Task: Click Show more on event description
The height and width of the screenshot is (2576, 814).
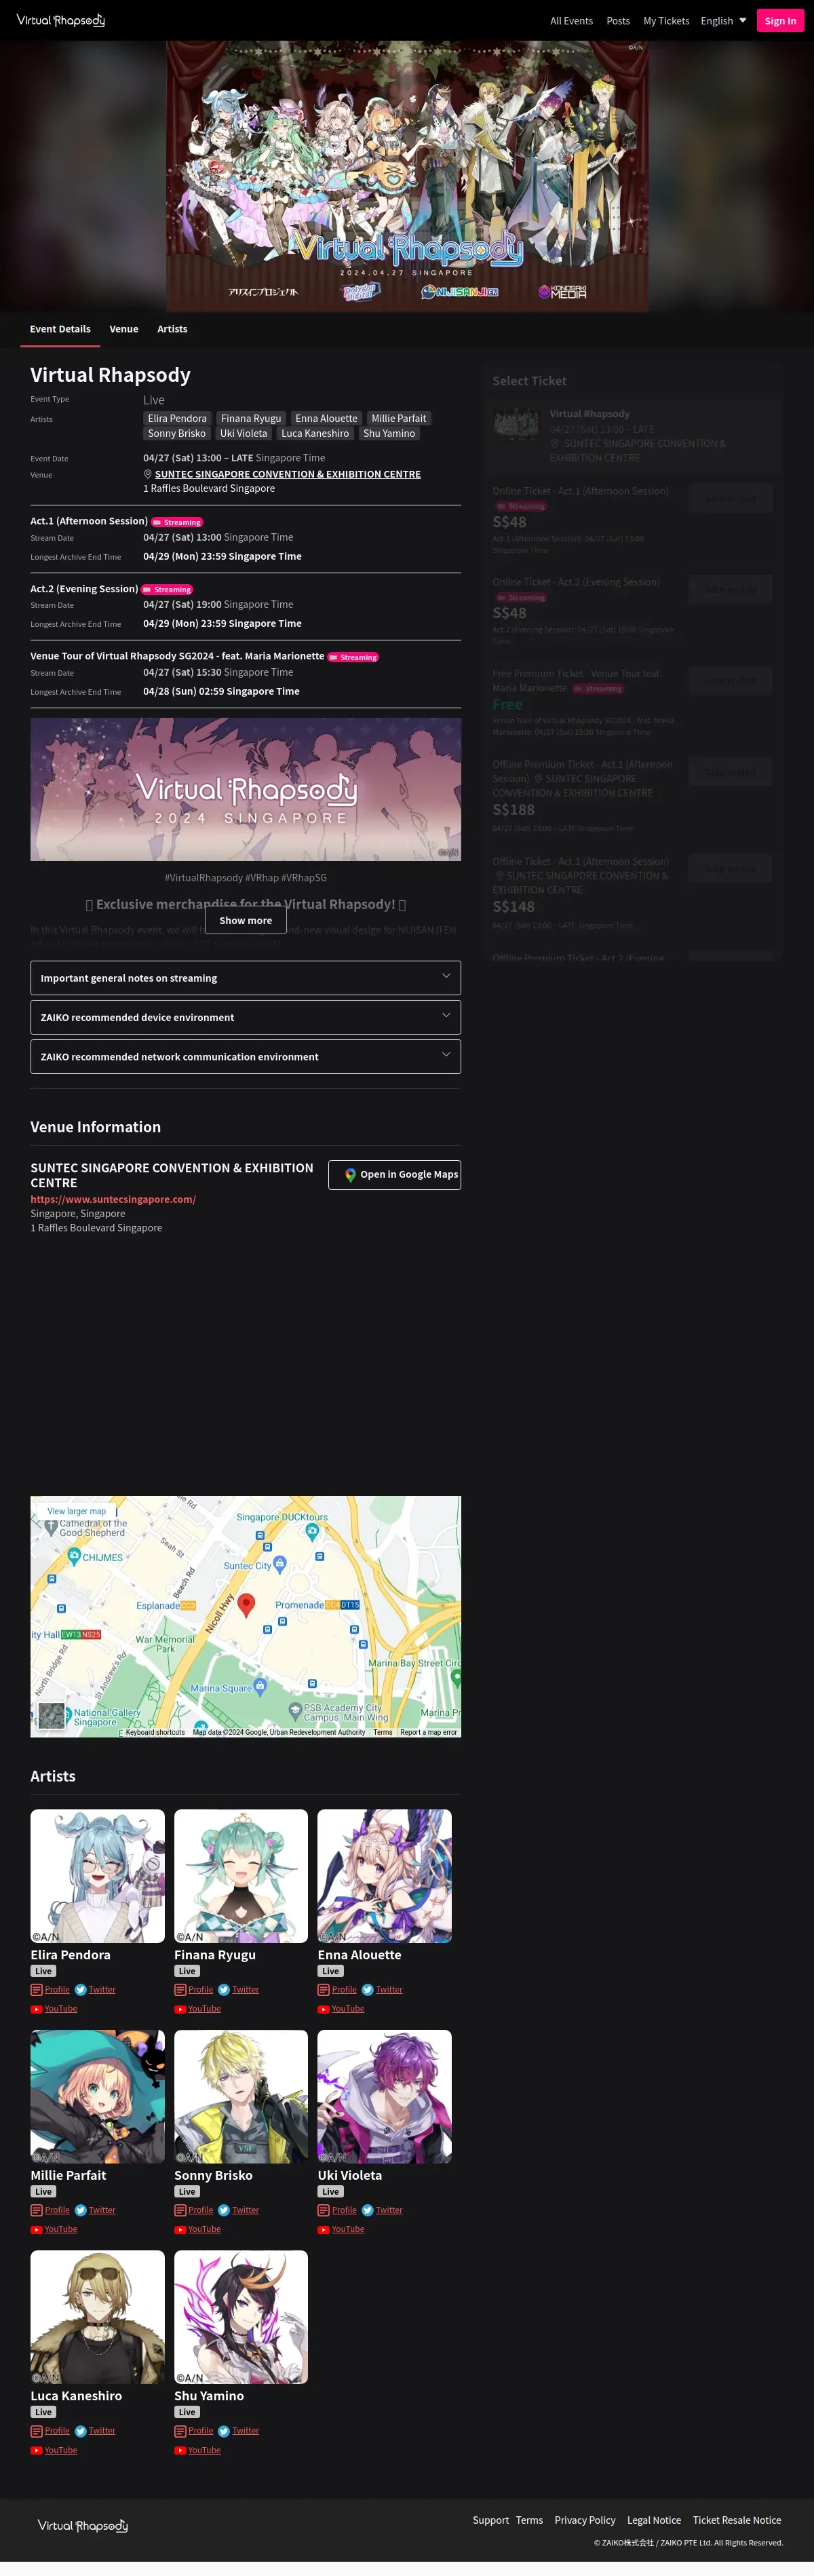Action: pyautogui.click(x=246, y=920)
